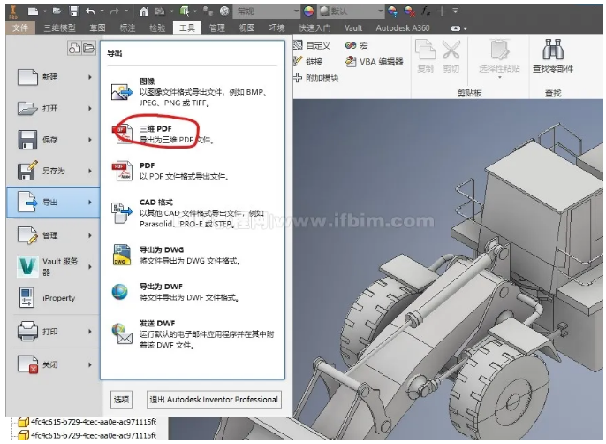Open the VBA 编辑器 editor
Image resolution: width=606 pixels, height=444 pixels.
coord(375,62)
